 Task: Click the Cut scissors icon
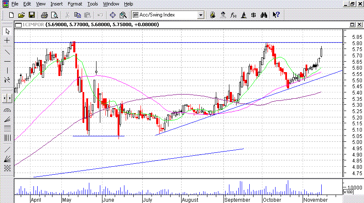[67, 15]
